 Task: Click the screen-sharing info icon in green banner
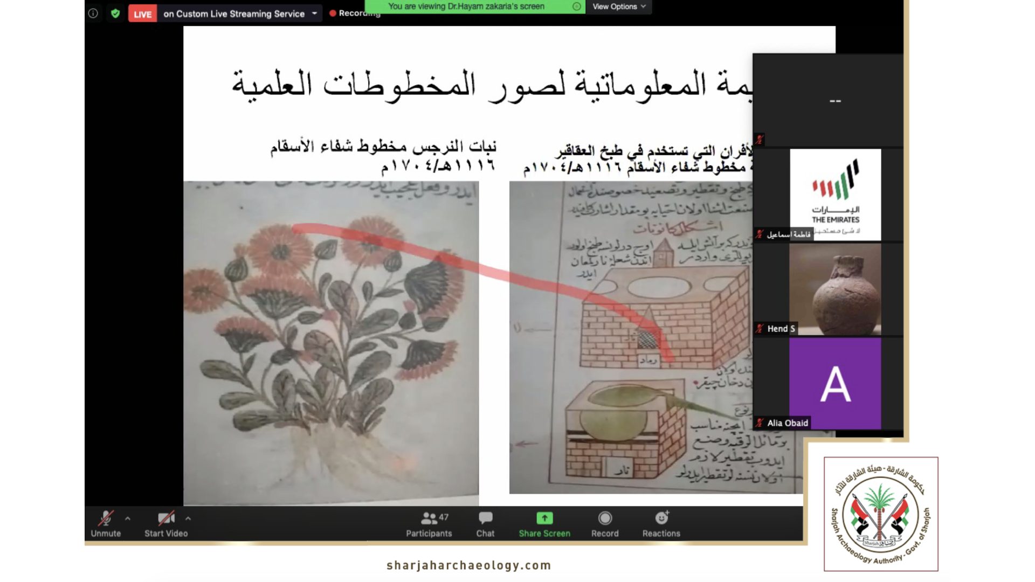pyautogui.click(x=576, y=6)
